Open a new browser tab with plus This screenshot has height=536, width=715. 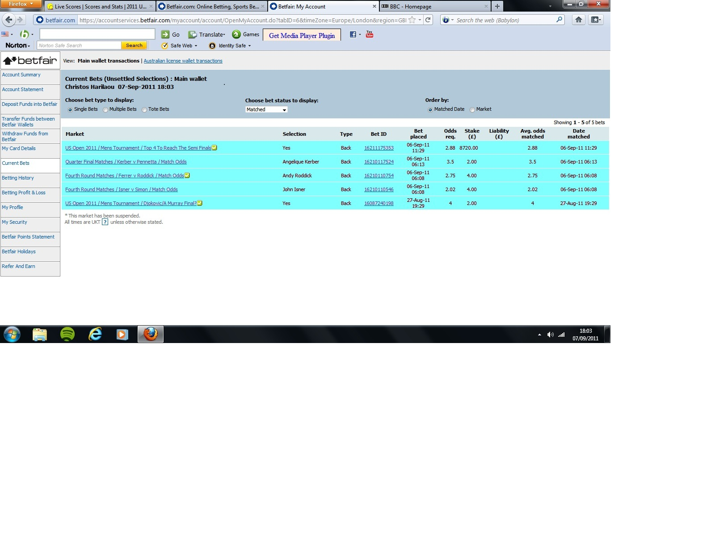coord(497,6)
